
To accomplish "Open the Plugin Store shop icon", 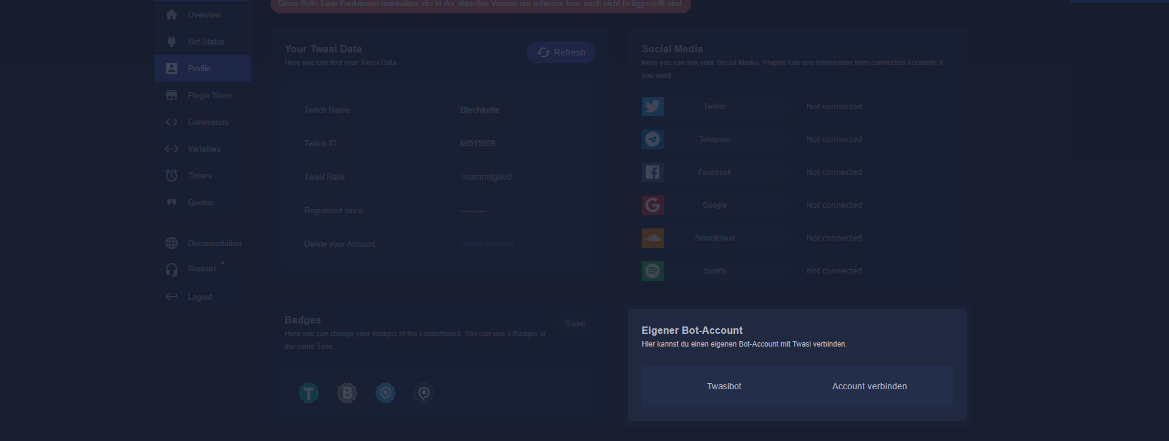I will click(172, 95).
